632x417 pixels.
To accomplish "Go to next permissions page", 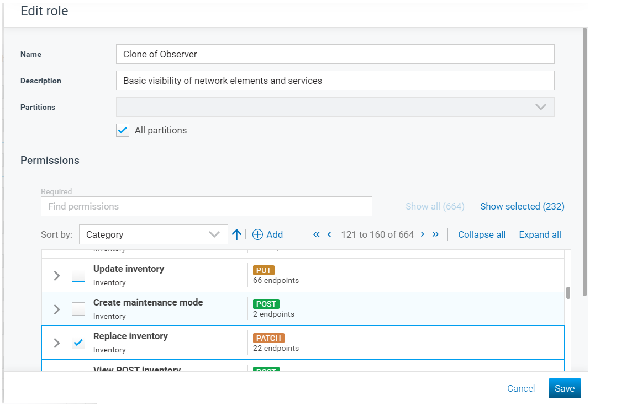I will (x=423, y=234).
